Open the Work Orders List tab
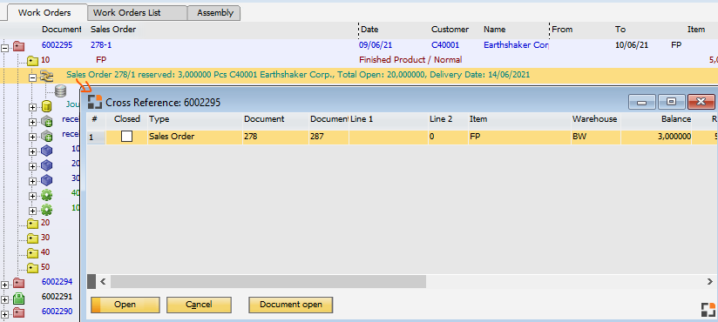The height and width of the screenshot is (322, 718). point(137,13)
